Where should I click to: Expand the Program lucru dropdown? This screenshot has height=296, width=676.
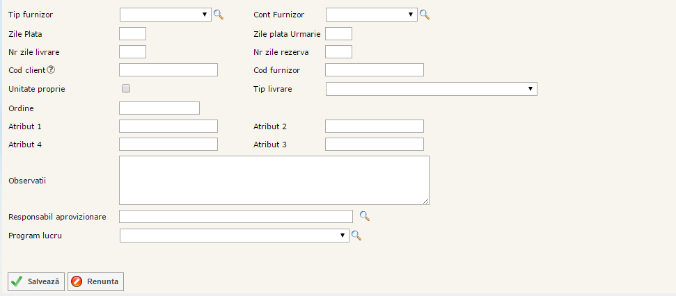[x=233, y=236]
